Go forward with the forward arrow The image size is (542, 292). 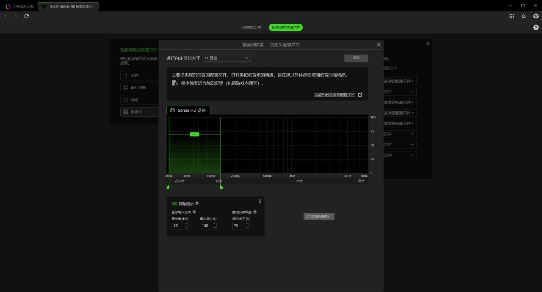pos(16,16)
